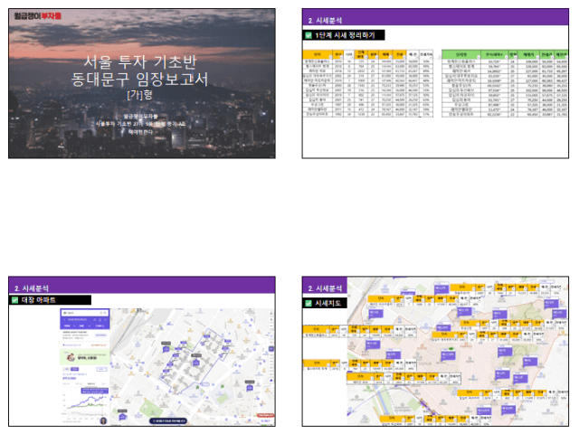Viewport: 579px width, 434px height.
Task: Select the 1단계 시세 정리하기 label
Action: click(345, 35)
